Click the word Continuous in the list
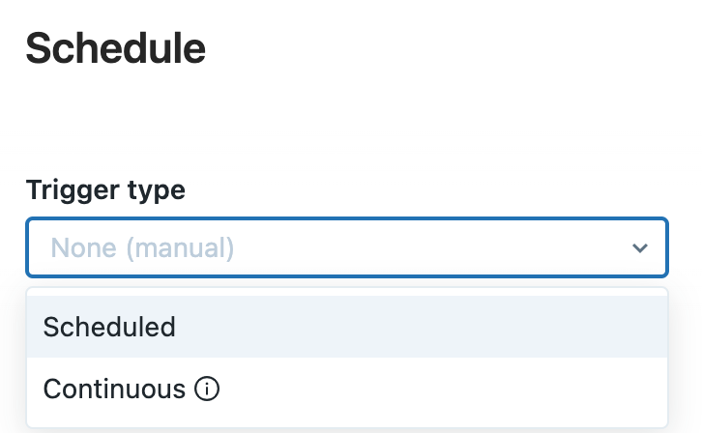Viewport: 702px width, 433px height. pyautogui.click(x=114, y=390)
